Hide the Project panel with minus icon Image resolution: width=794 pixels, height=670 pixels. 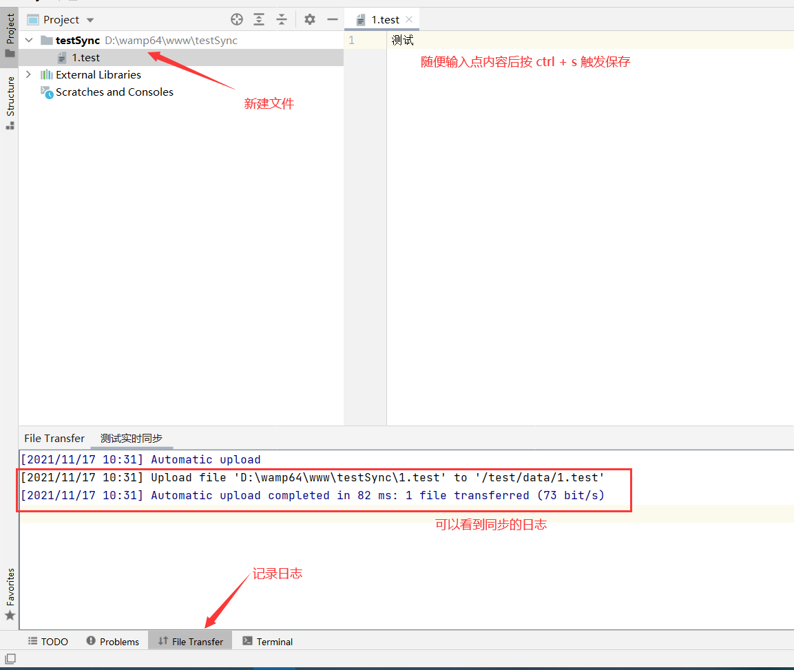point(332,20)
